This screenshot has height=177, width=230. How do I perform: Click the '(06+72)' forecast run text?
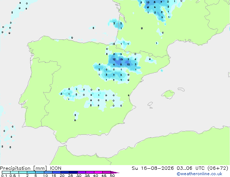tap(218, 168)
